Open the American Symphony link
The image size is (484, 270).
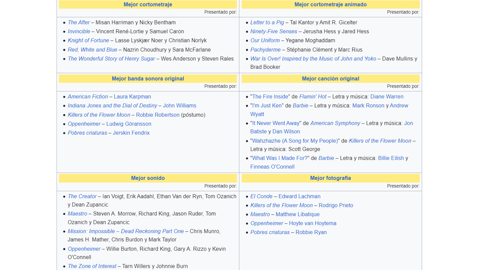click(x=335, y=123)
